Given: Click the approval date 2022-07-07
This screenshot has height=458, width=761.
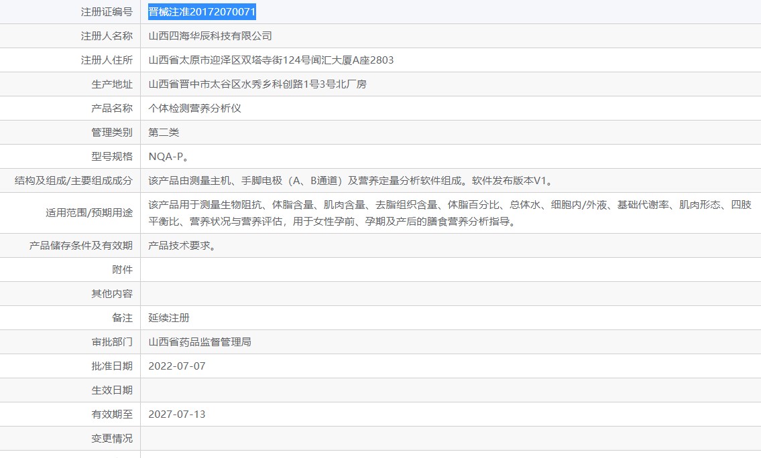Looking at the screenshot, I should tap(177, 366).
